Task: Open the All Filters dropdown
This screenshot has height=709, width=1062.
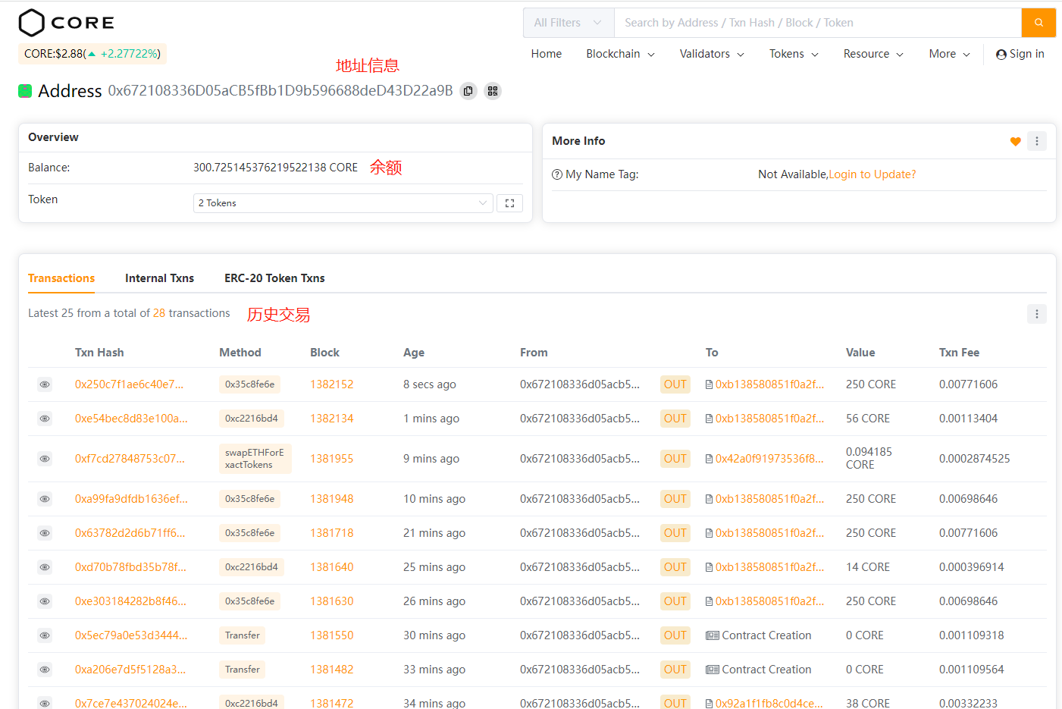Action: 568,23
